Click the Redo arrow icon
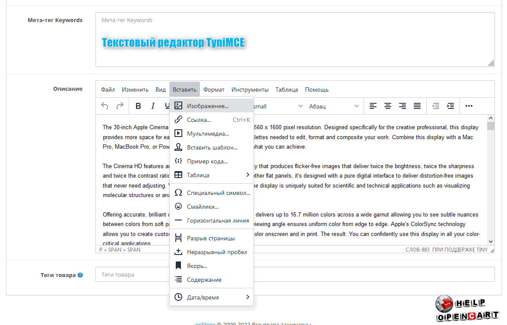 click(120, 106)
